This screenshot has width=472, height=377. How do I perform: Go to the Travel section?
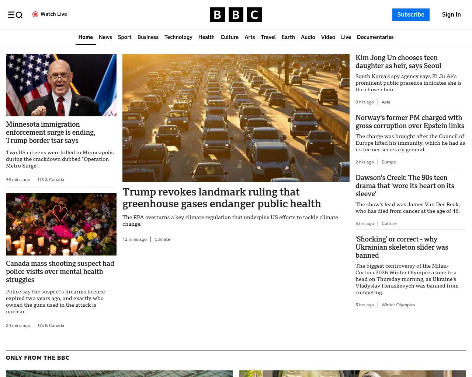(x=268, y=37)
